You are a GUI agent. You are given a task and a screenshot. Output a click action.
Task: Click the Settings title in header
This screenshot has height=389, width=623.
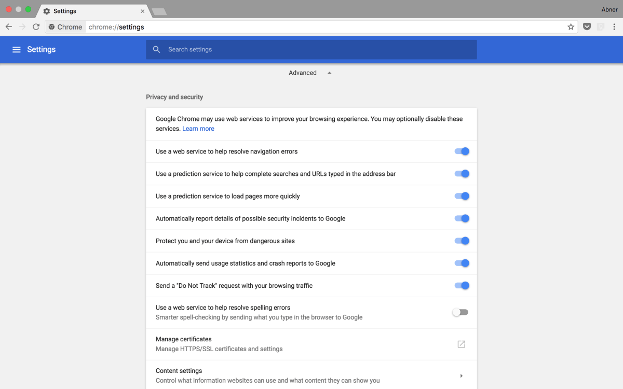coord(42,49)
